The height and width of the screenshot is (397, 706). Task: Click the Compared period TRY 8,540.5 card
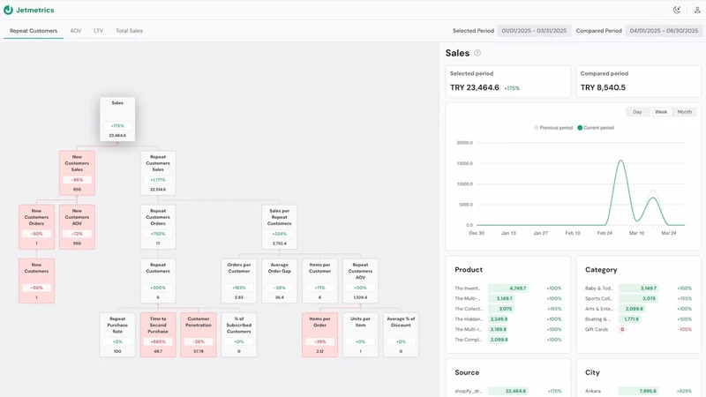(638, 81)
